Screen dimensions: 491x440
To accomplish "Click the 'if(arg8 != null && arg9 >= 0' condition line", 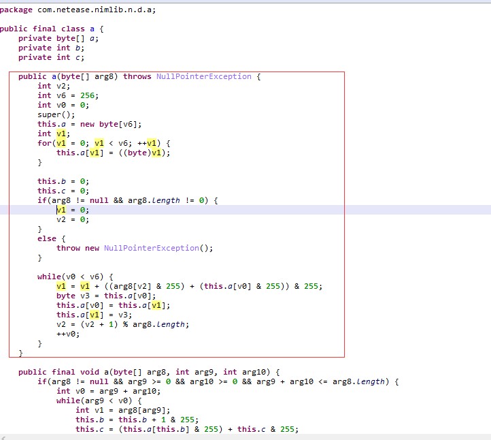I will (218, 381).
